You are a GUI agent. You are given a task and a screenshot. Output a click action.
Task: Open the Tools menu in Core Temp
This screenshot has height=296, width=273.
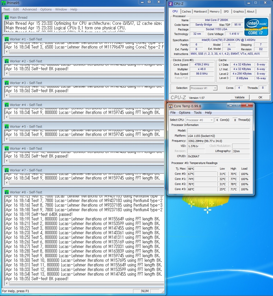(x=198, y=113)
